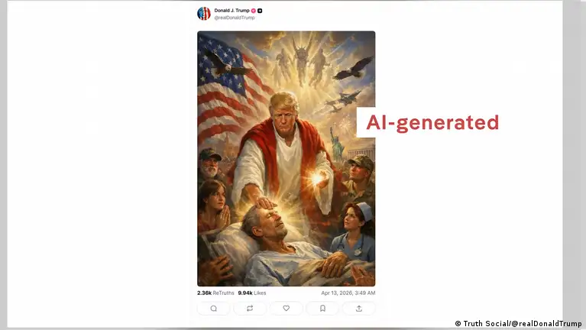Click the Truth Social copyright credit text
Viewport: 586px width, 330px height.
tap(518, 324)
